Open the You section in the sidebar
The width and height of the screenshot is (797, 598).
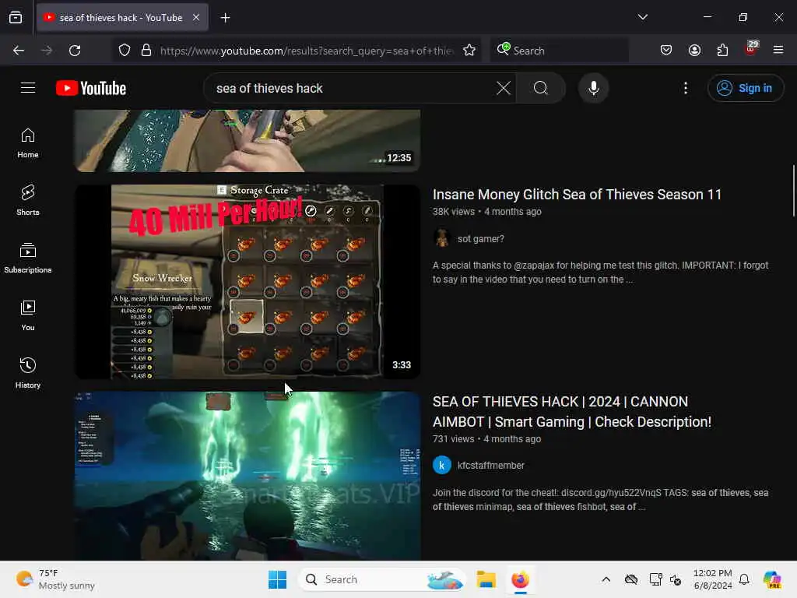(x=28, y=316)
